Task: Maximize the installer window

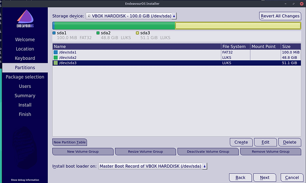Action: pos(294,4)
